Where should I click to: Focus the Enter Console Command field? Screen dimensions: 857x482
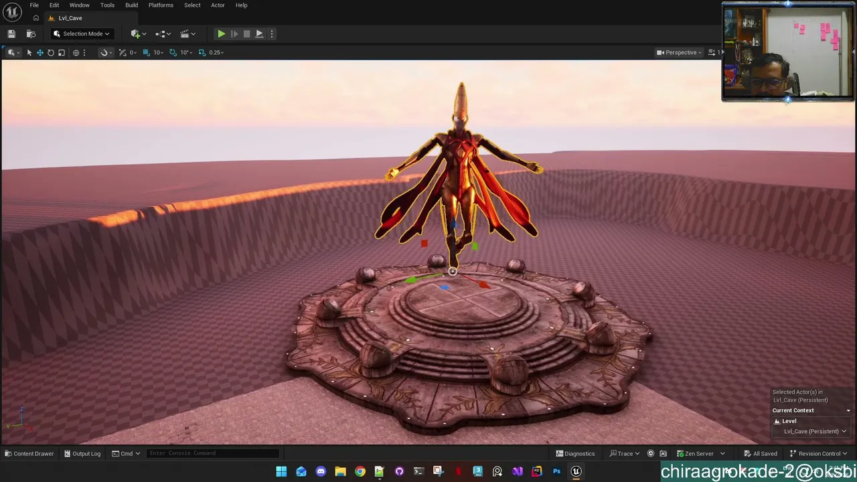click(212, 453)
